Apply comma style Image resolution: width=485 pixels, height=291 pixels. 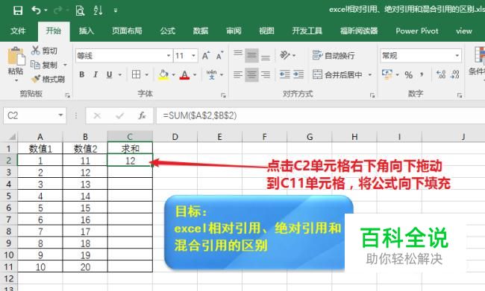pos(422,74)
